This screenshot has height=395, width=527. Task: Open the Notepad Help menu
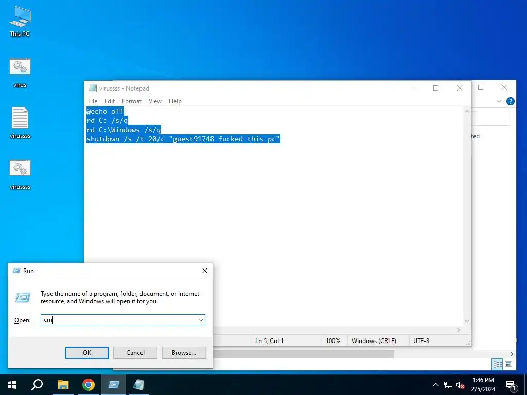pyautogui.click(x=175, y=101)
